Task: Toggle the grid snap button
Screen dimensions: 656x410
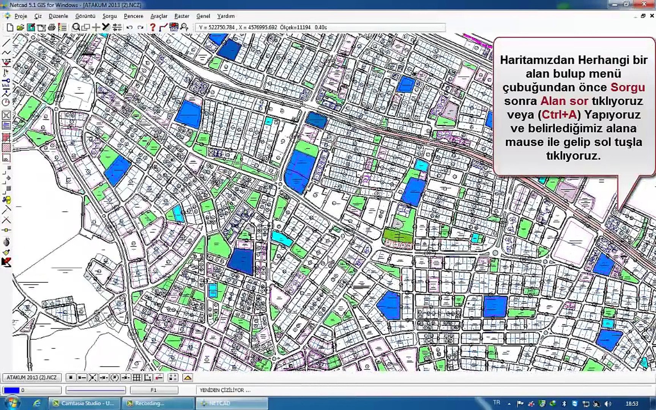Action: [x=137, y=377]
